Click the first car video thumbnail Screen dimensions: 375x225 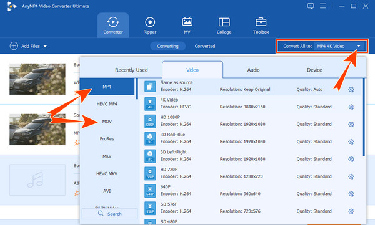(x=37, y=79)
